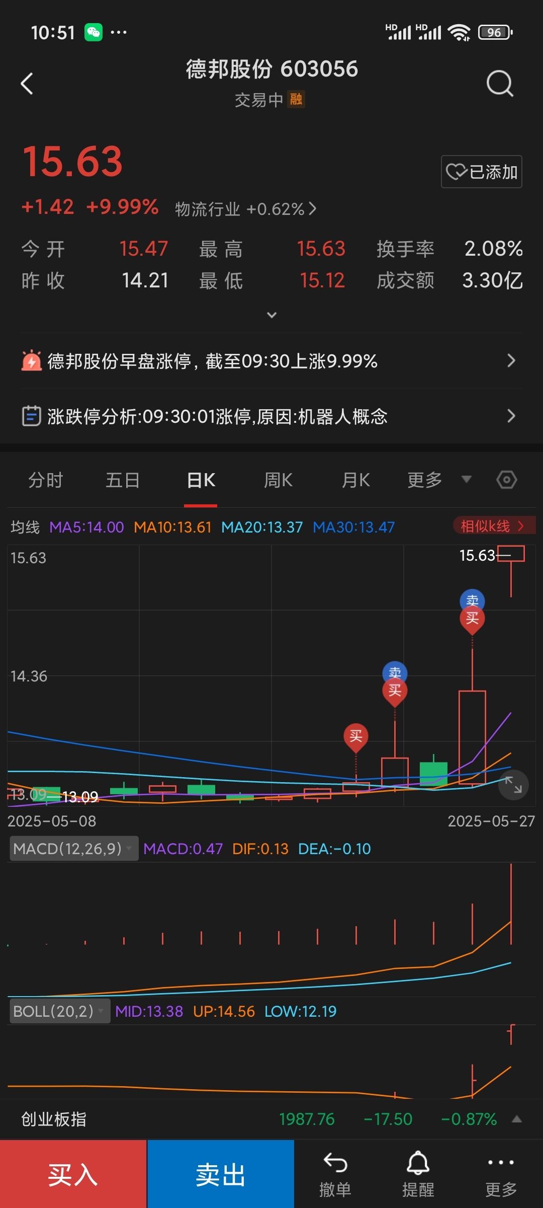The height and width of the screenshot is (1208, 543).
Task: Tap the MA30:13.47 label
Action: click(x=353, y=527)
